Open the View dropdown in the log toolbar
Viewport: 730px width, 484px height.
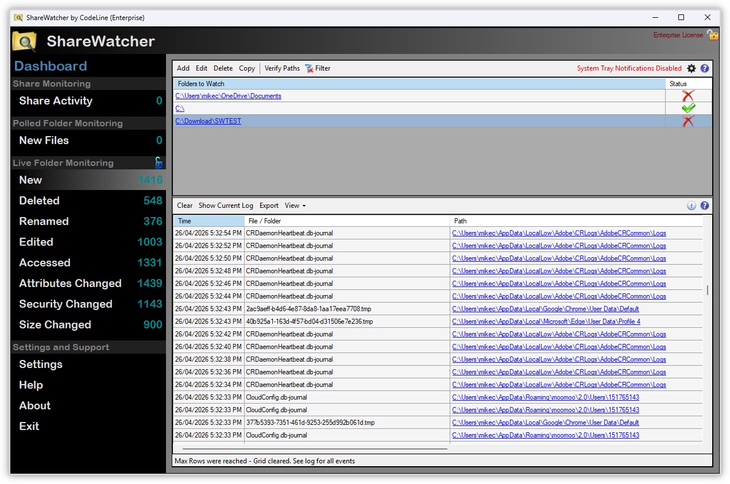point(295,206)
